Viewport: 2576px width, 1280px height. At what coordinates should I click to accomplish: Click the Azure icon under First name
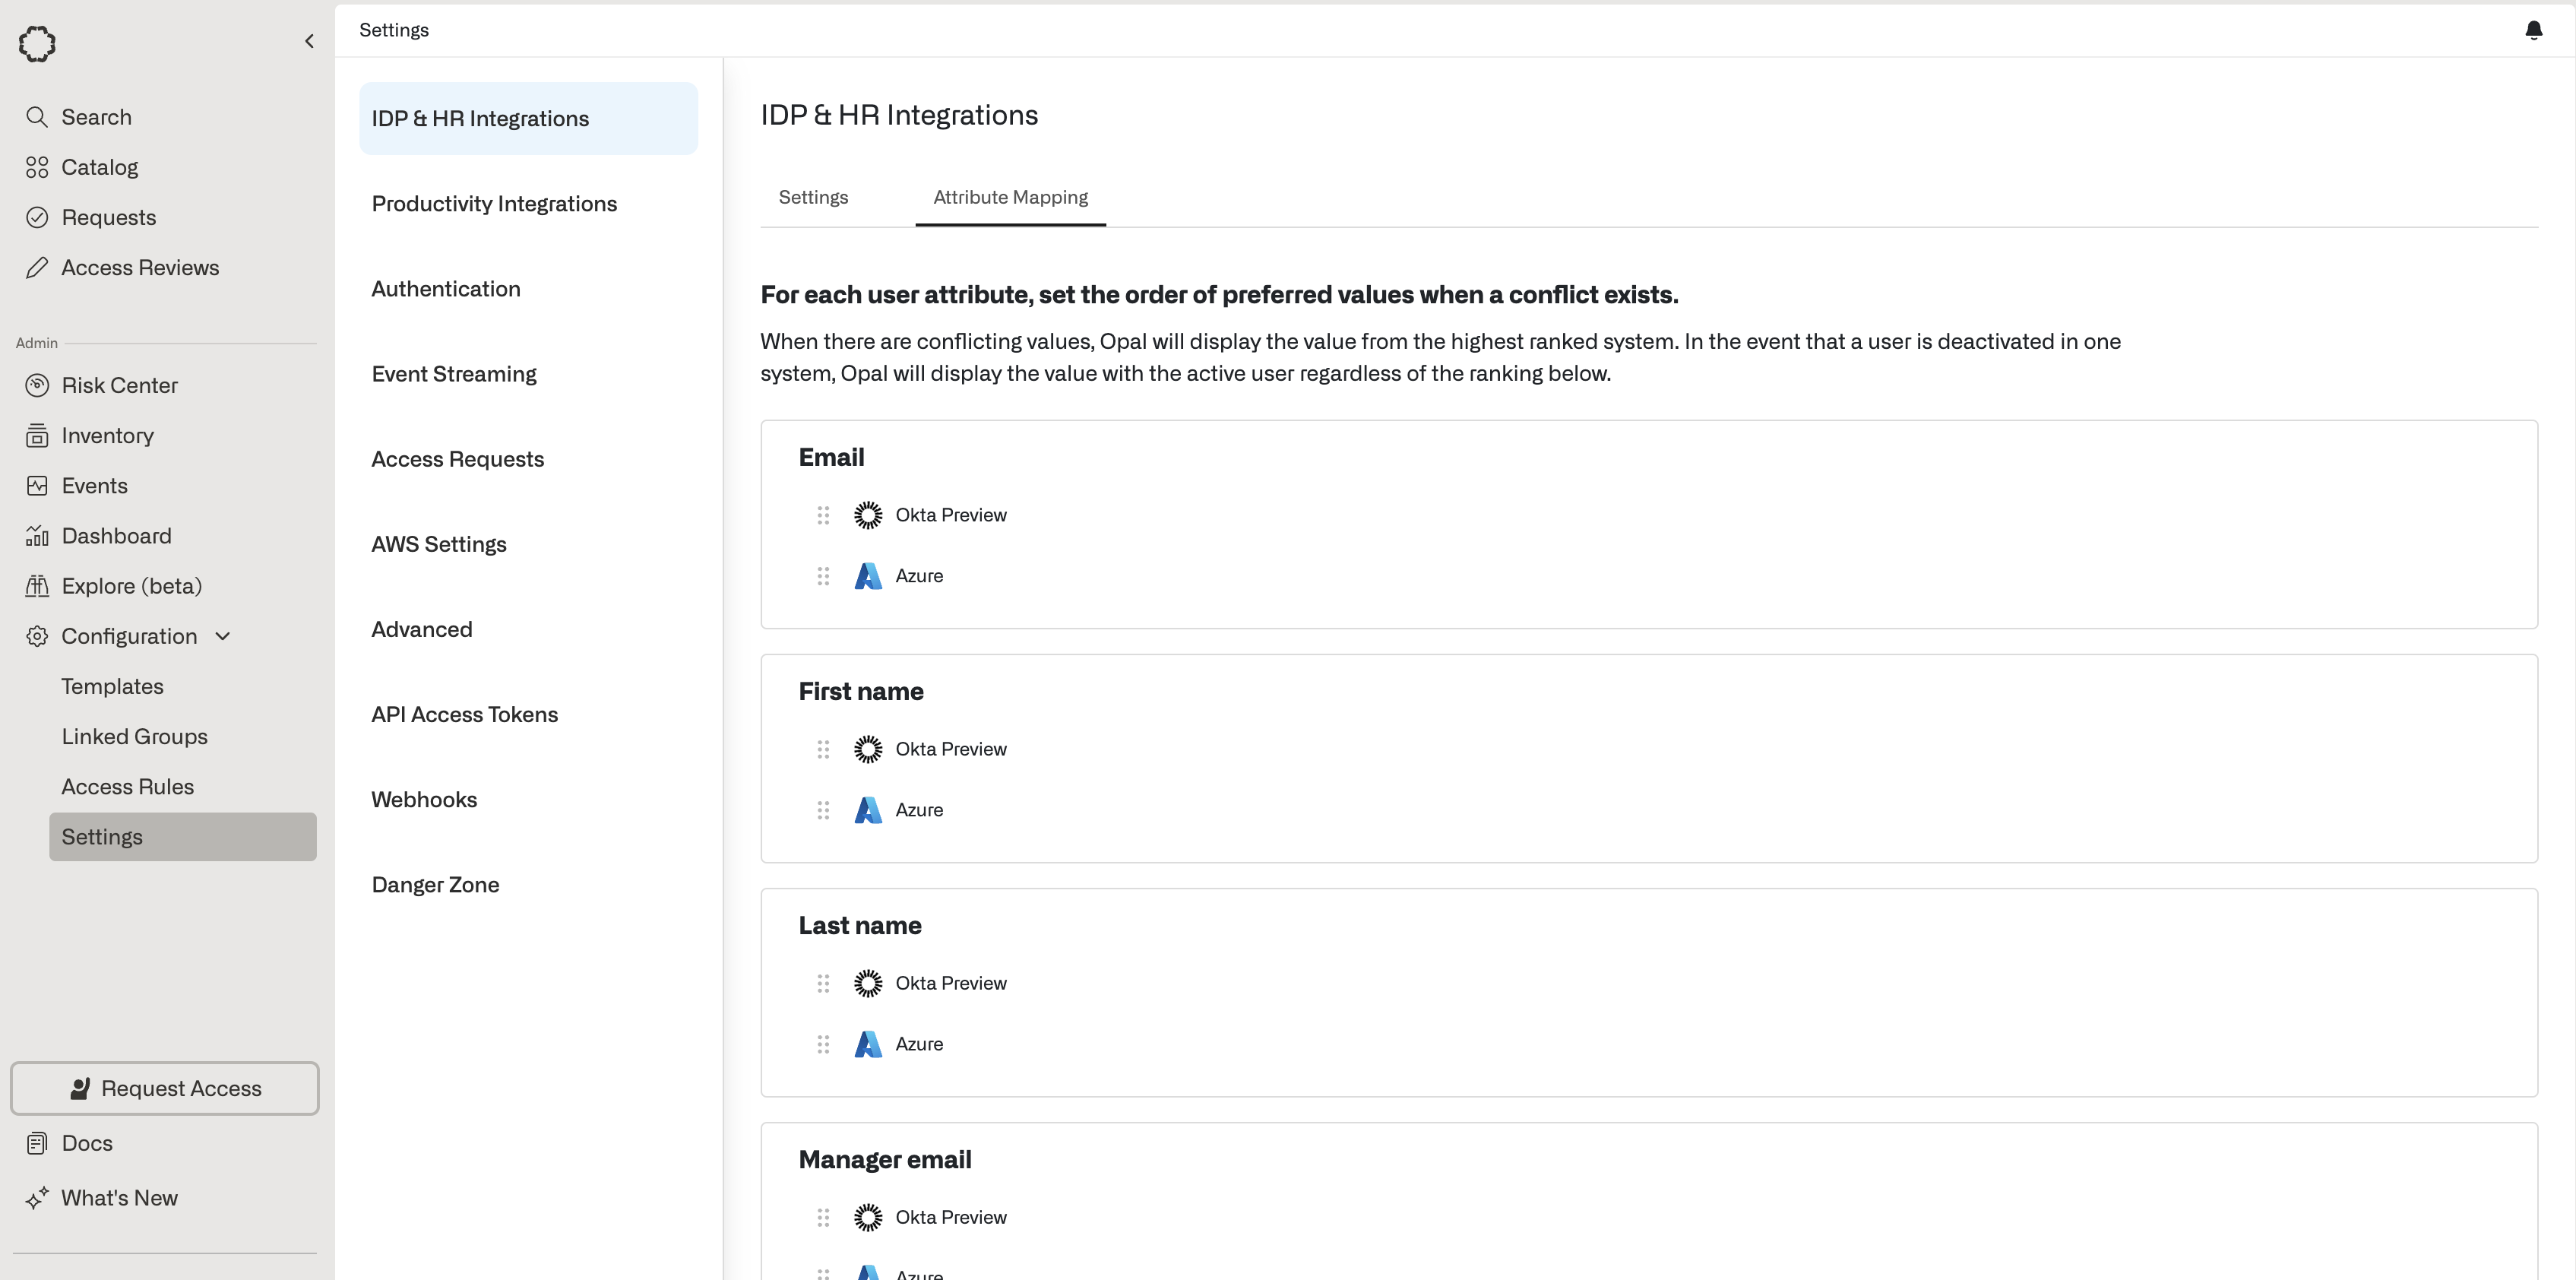tap(867, 810)
